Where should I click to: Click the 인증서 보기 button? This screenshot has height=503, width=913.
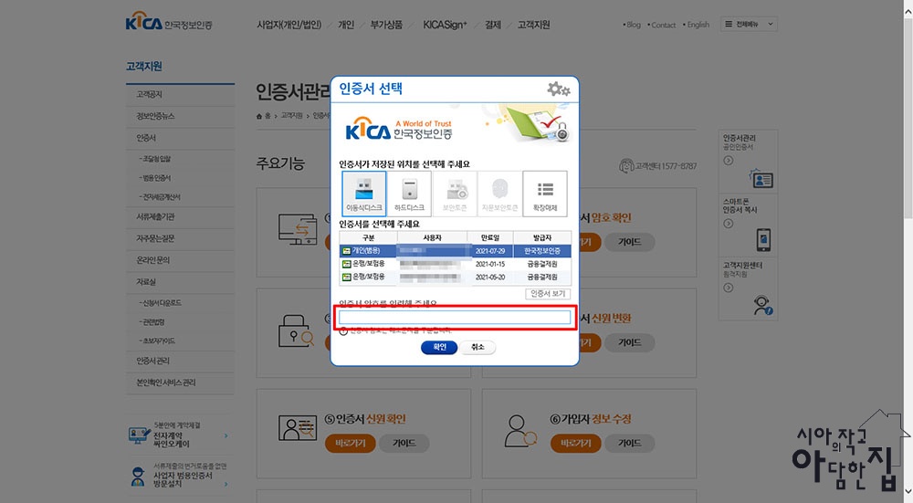(547, 293)
